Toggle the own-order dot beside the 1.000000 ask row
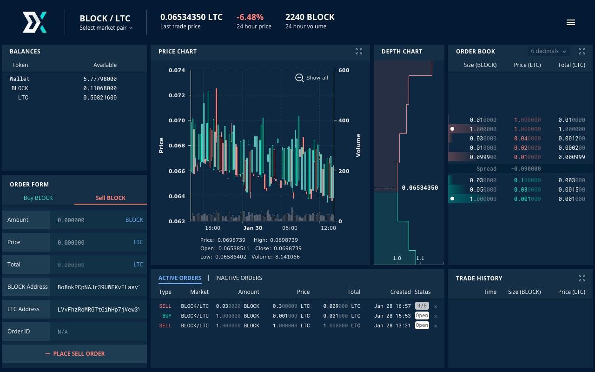The width and height of the screenshot is (595, 372). [453, 129]
